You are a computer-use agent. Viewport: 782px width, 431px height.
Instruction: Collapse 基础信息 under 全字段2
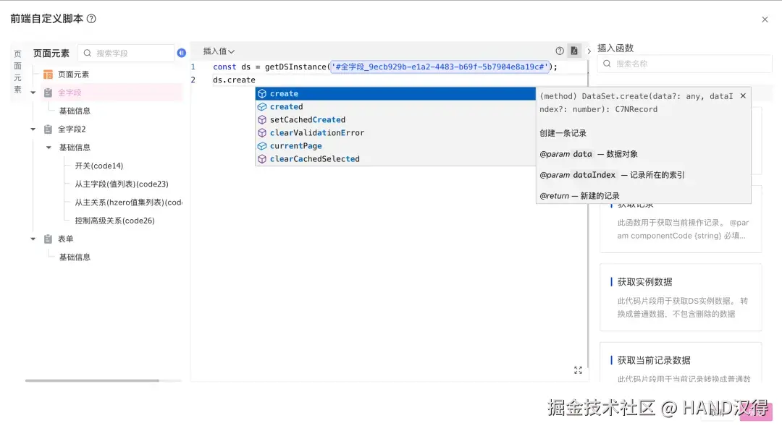[x=49, y=148]
